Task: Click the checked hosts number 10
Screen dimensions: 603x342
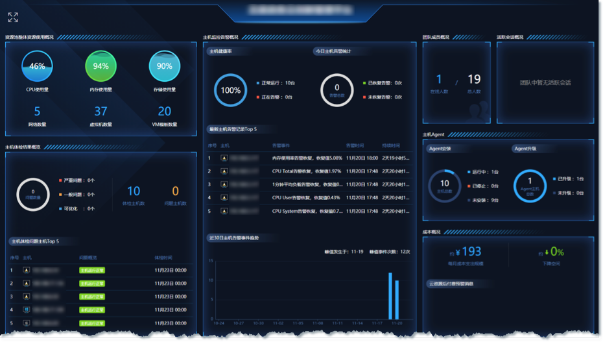Action: (x=134, y=191)
